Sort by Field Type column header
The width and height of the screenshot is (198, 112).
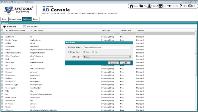click(106, 30)
